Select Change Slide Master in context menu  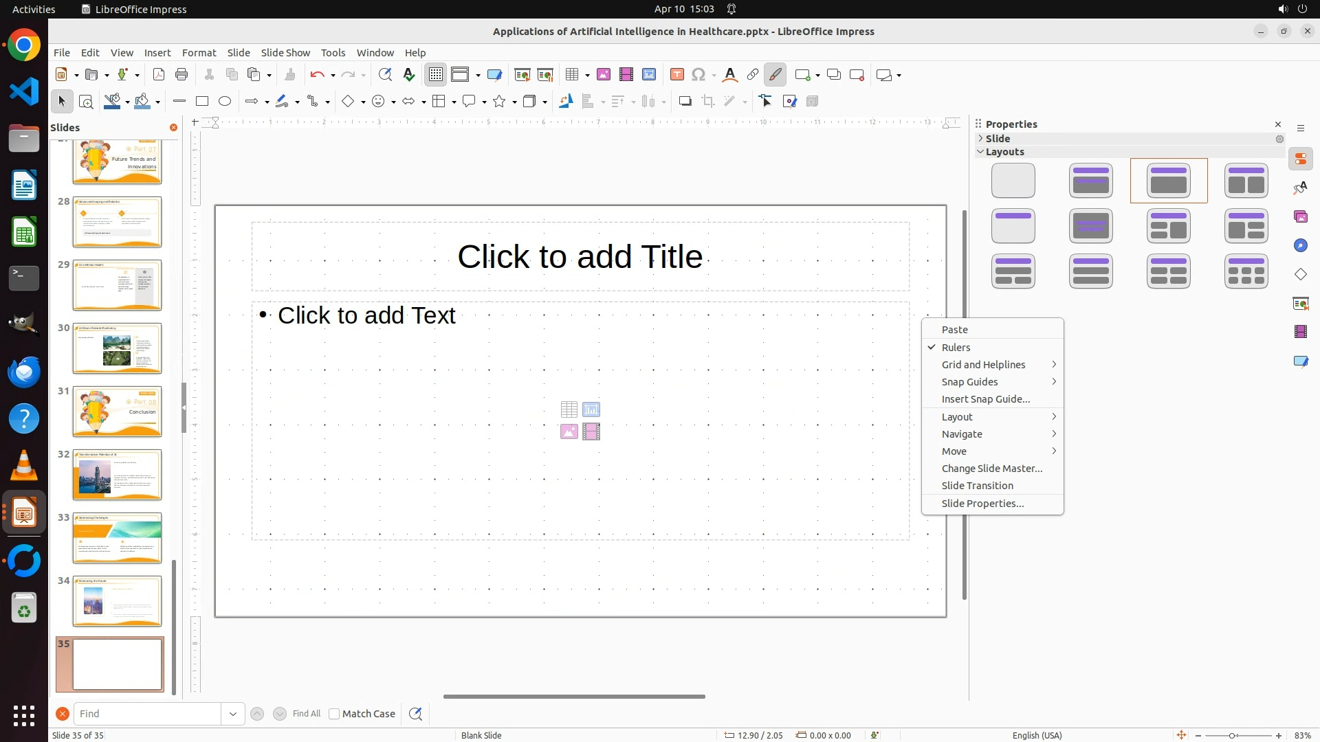pos(991,469)
